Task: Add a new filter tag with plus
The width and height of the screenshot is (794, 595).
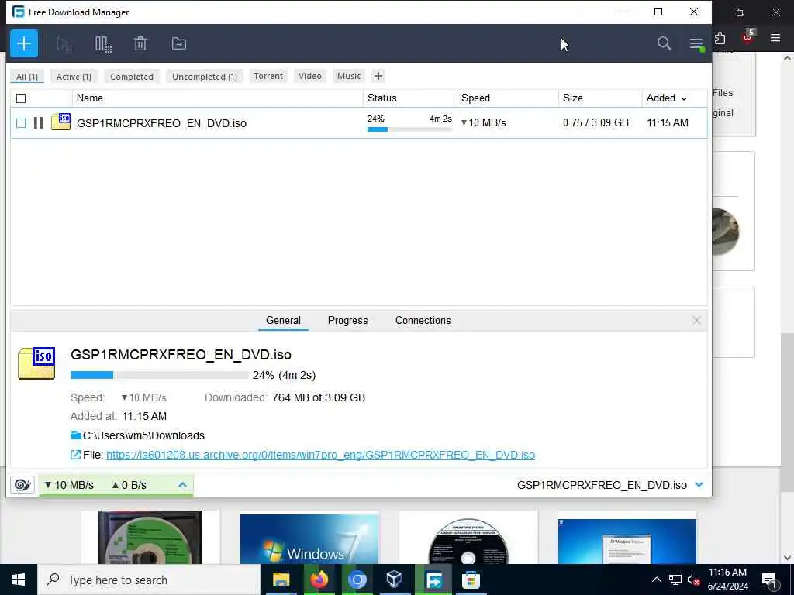Action: [378, 76]
